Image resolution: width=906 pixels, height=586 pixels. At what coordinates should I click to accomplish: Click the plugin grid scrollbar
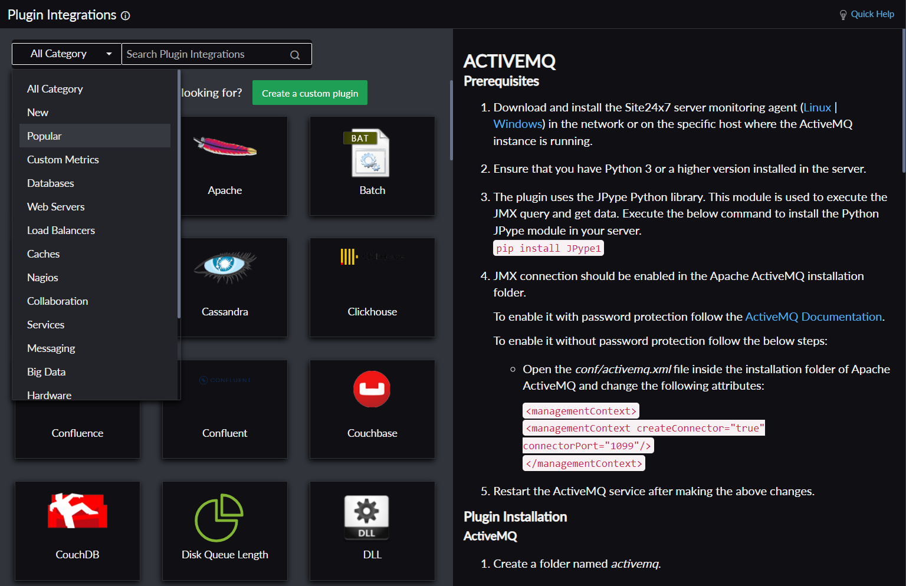pos(451,120)
